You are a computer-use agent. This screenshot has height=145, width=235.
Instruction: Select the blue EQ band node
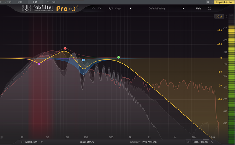pyautogui.click(x=83, y=60)
